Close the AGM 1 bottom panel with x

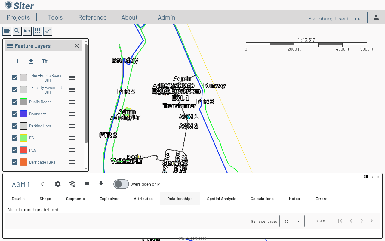[378, 177]
